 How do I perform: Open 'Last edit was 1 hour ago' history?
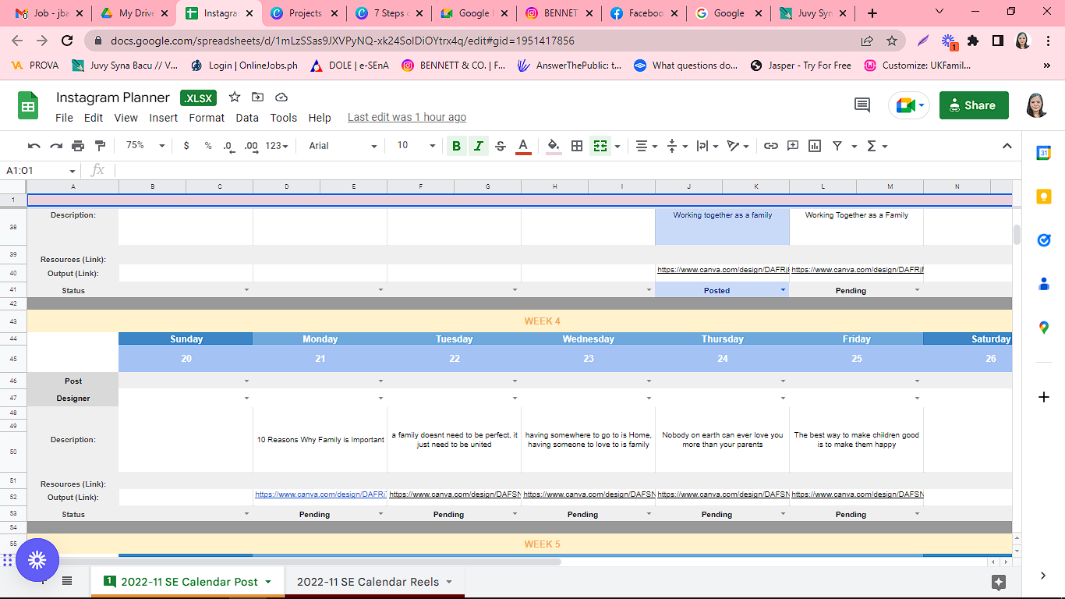pyautogui.click(x=407, y=118)
